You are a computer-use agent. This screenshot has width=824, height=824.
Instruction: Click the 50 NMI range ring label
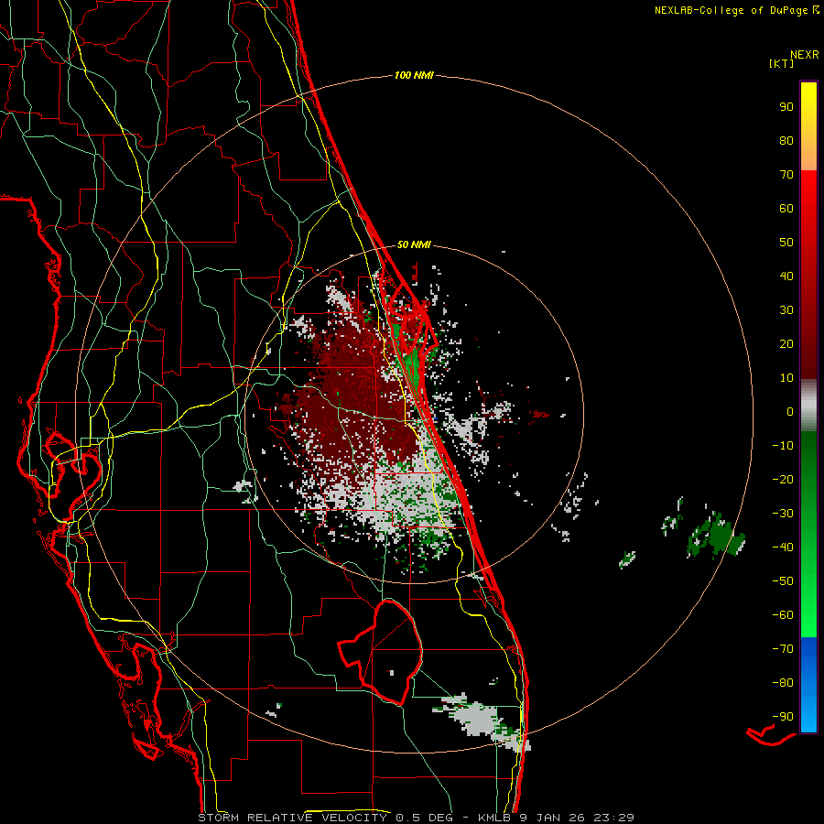(414, 244)
